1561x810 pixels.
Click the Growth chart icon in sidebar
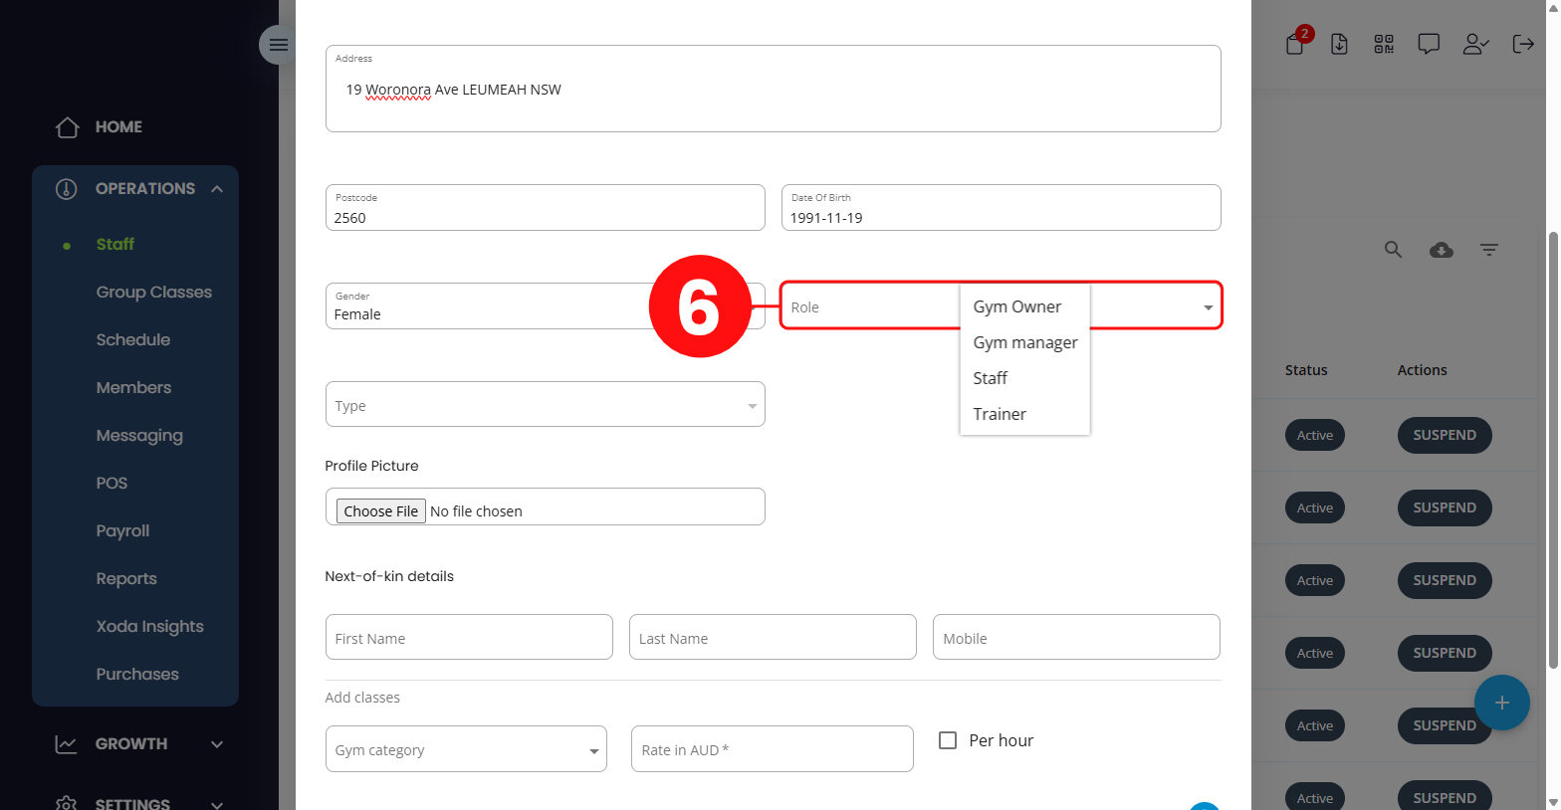67,744
